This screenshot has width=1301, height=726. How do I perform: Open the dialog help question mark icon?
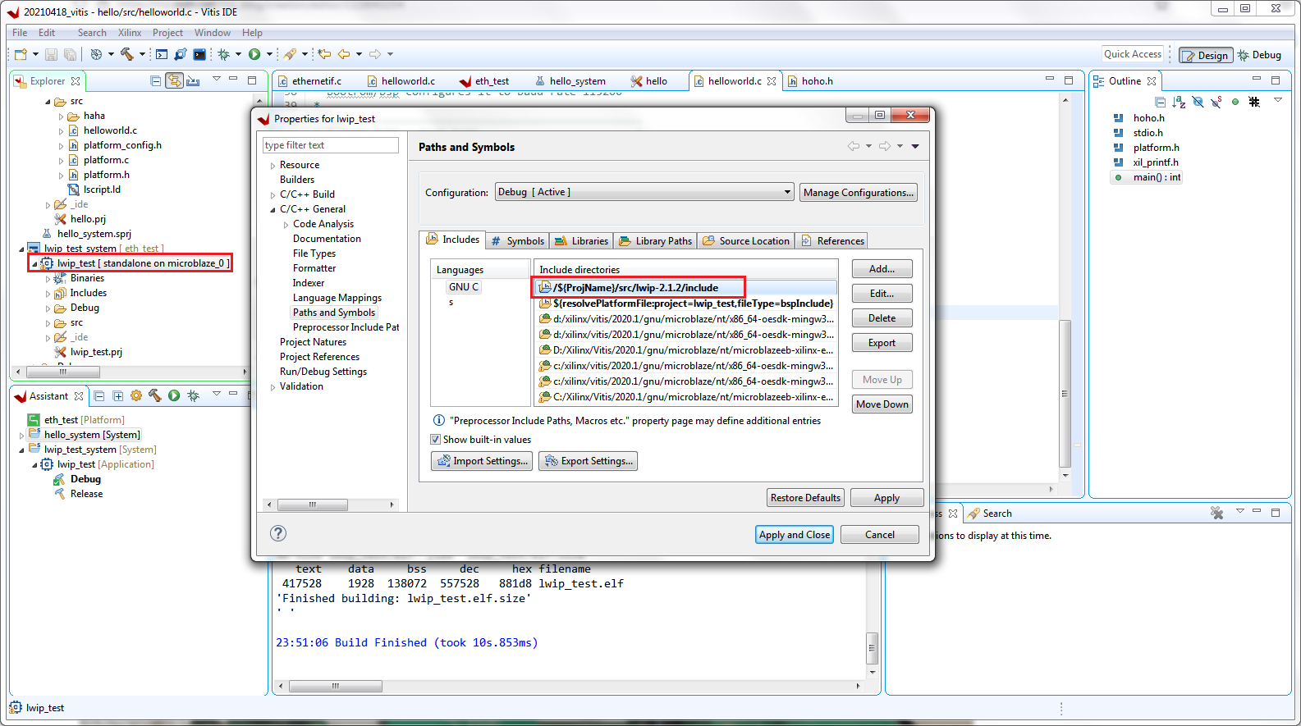(278, 533)
